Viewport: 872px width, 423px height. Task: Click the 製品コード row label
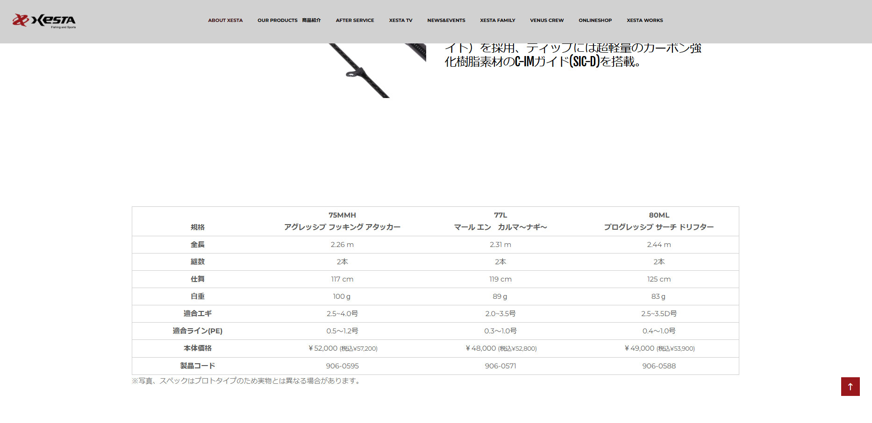pos(198,366)
